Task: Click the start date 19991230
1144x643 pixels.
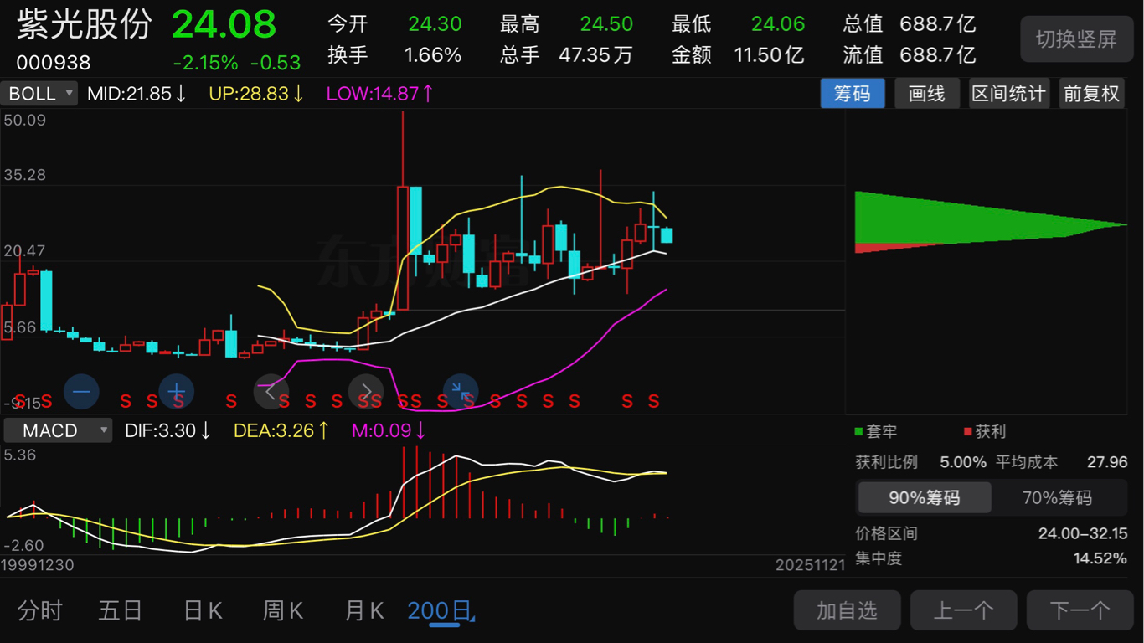Action: click(38, 565)
